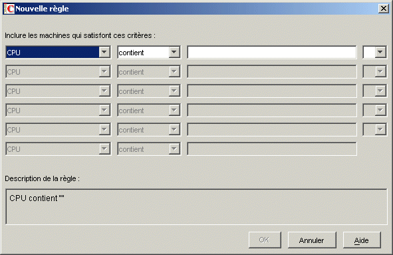The width and height of the screenshot is (393, 255).
Task: Click the grayed OK button
Action: [x=265, y=240]
